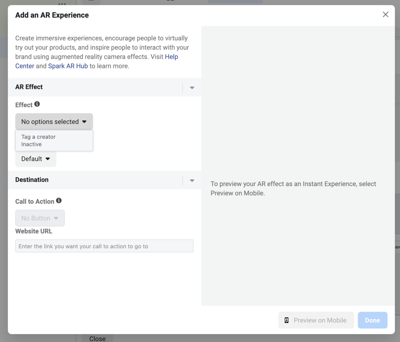Visit the Spark AR Hub link
The width and height of the screenshot is (400, 342).
(68, 66)
